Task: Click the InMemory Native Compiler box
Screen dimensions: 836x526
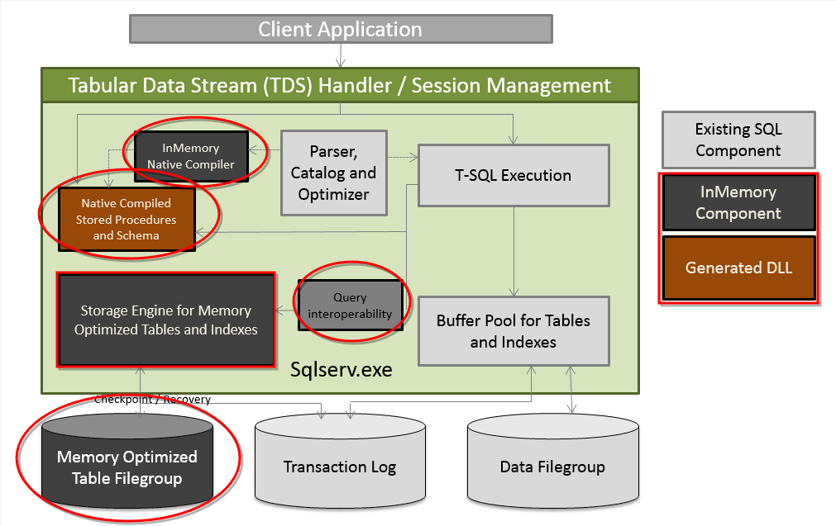Action: coord(190,156)
